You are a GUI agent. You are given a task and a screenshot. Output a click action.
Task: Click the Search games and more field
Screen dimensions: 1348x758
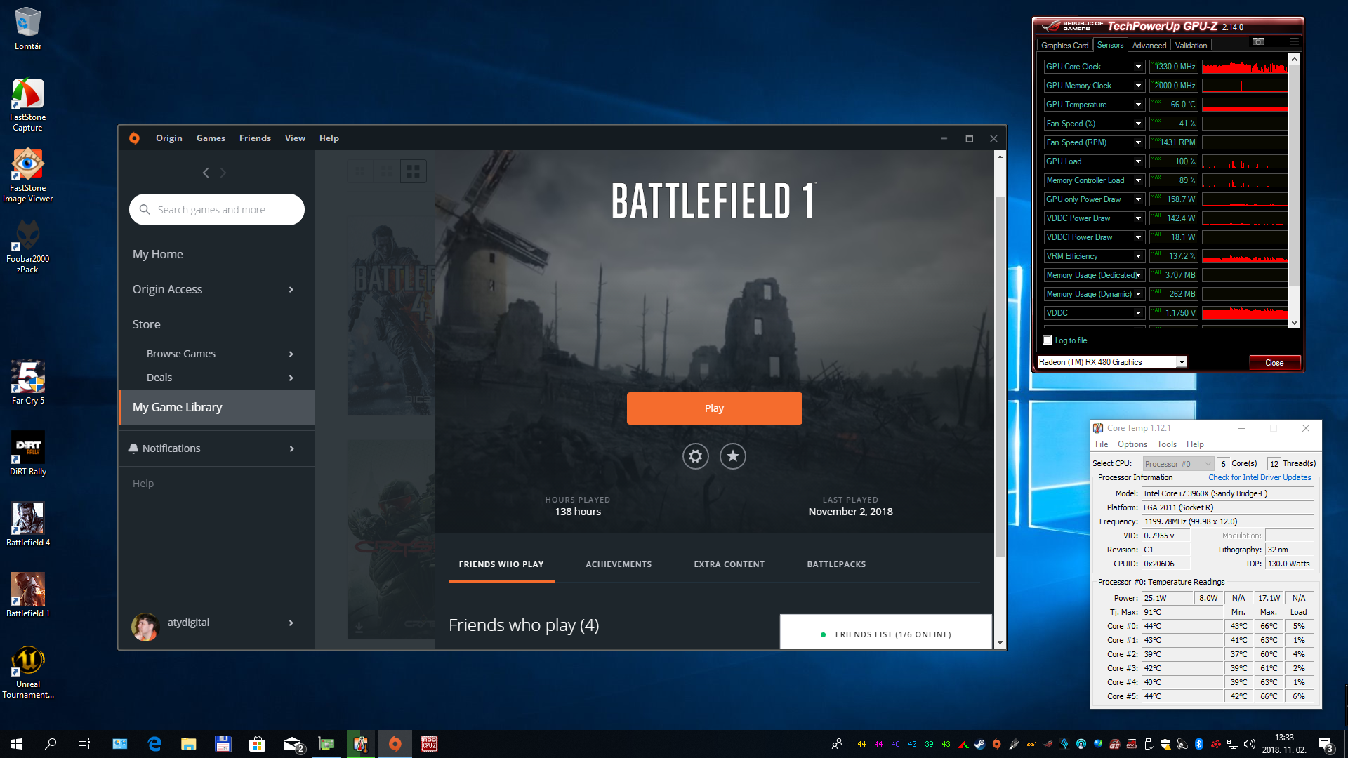217,210
